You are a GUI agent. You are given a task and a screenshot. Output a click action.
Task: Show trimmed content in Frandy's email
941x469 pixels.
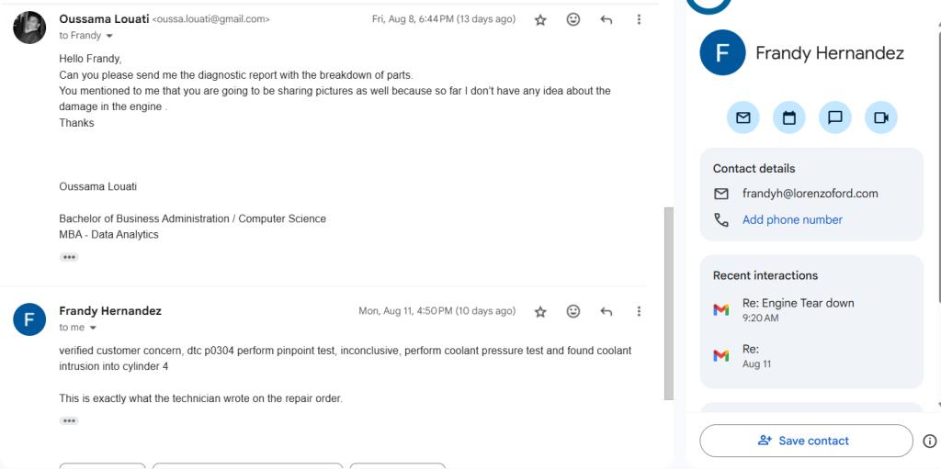point(69,421)
